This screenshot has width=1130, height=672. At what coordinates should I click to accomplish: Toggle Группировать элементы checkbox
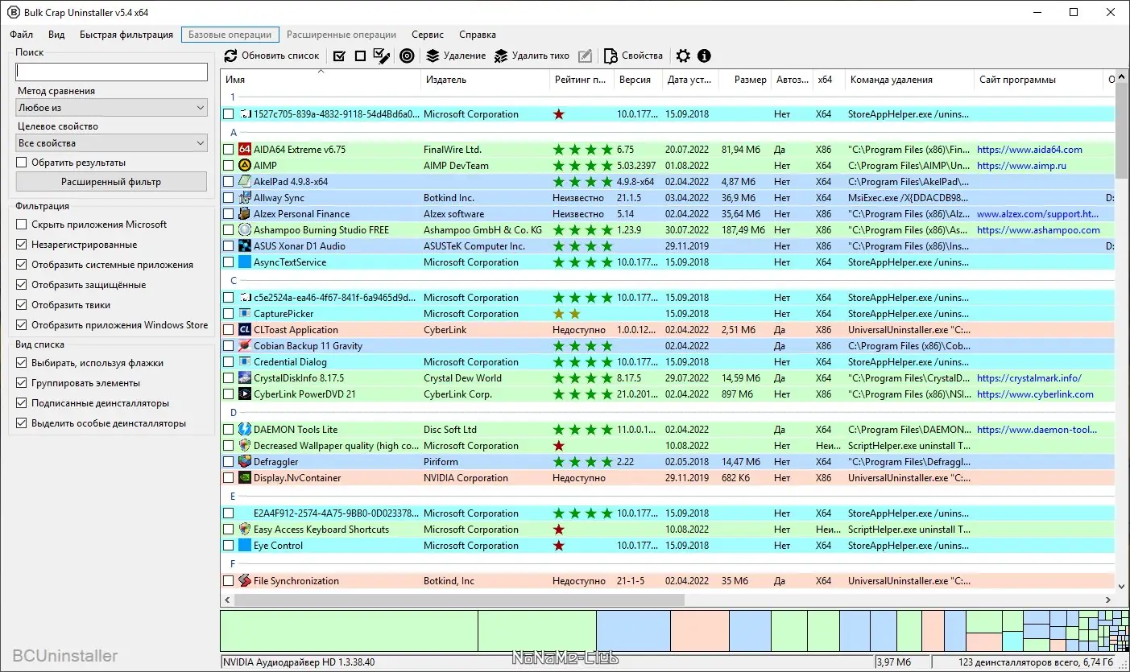pyautogui.click(x=22, y=383)
